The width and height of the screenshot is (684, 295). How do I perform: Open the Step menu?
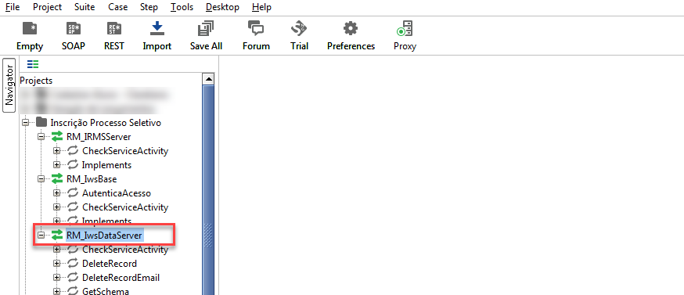(149, 7)
